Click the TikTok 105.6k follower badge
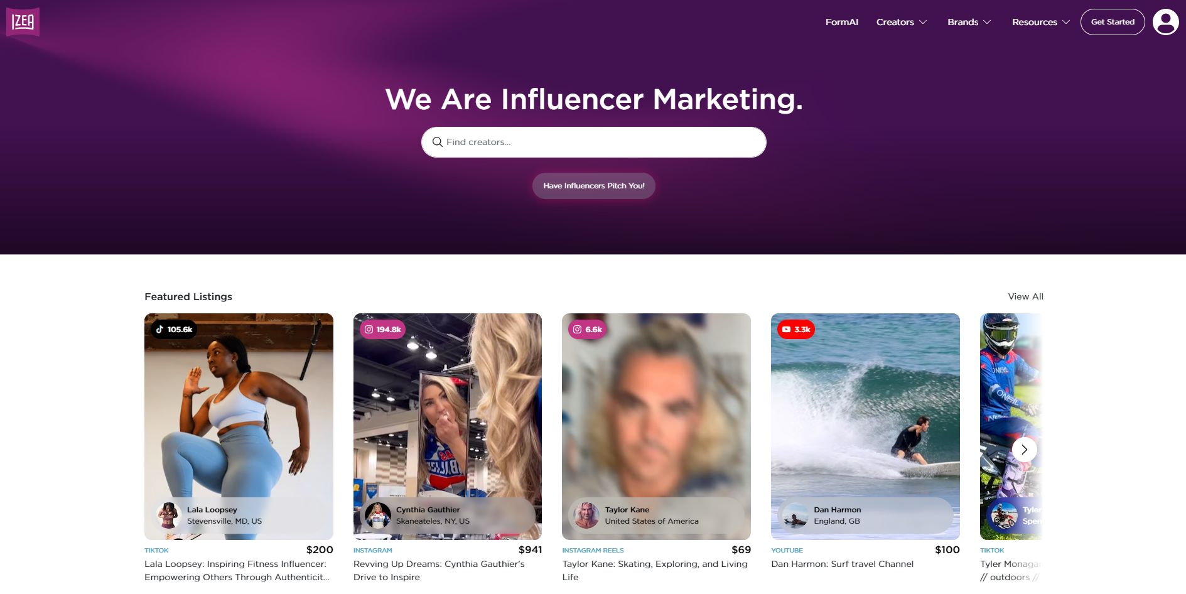The width and height of the screenshot is (1186, 594). click(x=174, y=329)
